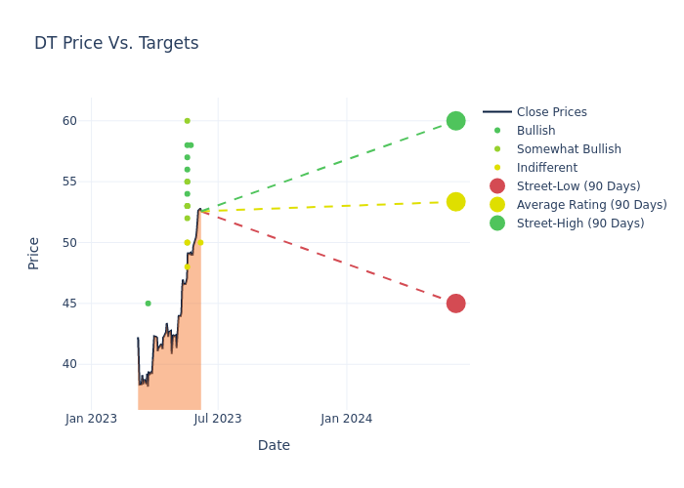
Task: Click the yellow Average Rating endpoint marker
Action: [455, 202]
